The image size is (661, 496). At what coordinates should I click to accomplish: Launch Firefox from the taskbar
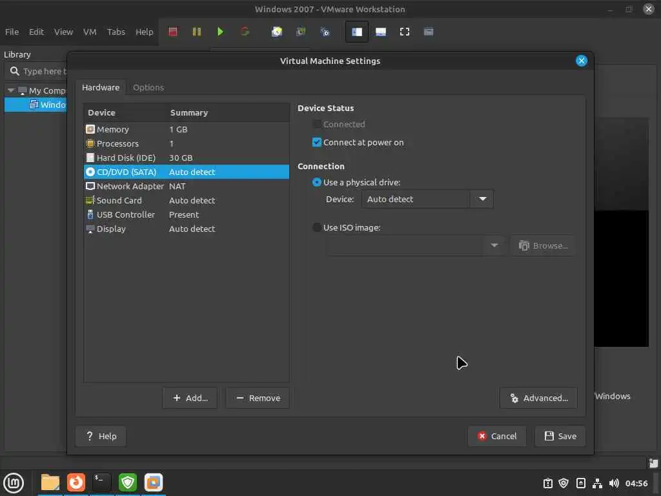[76, 482]
